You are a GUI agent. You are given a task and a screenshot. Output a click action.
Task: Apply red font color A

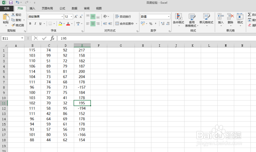pyautogui.click(x=68, y=23)
